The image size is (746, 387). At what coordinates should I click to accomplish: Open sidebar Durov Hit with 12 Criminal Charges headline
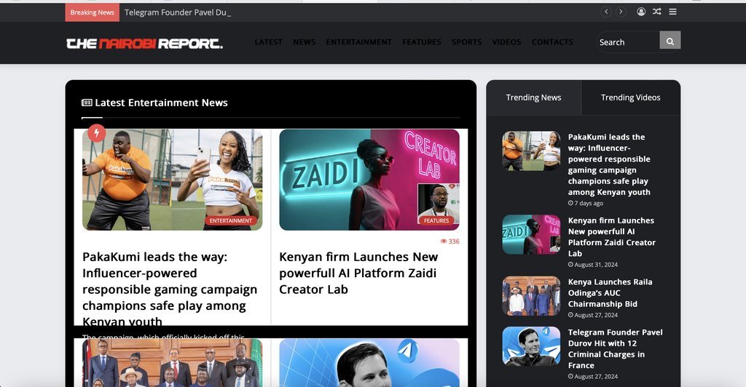615,349
